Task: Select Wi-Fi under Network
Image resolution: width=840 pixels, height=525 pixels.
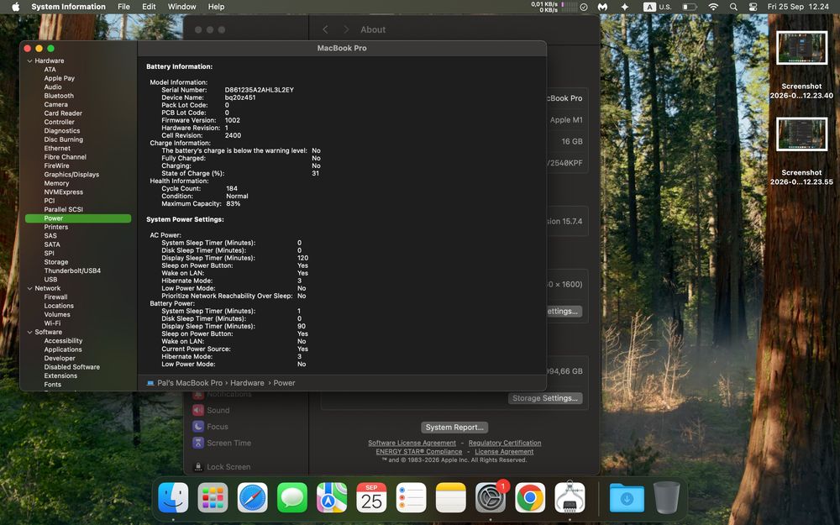Action: pos(52,323)
